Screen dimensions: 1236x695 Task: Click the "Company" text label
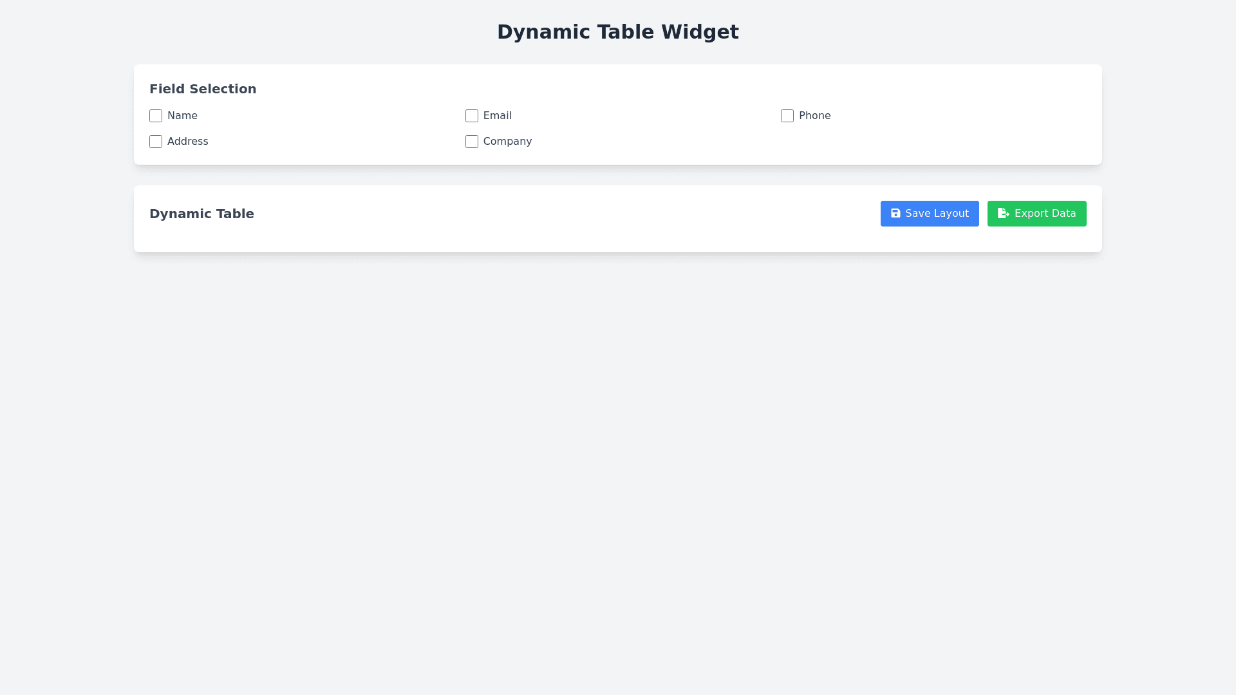point(507,142)
